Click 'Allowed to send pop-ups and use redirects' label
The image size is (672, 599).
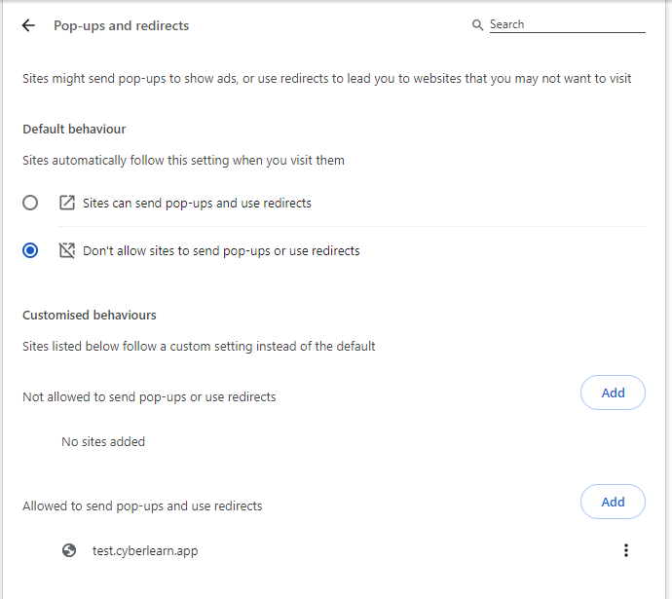tap(142, 506)
